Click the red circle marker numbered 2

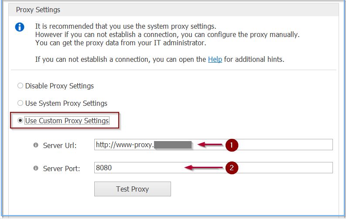coord(232,168)
